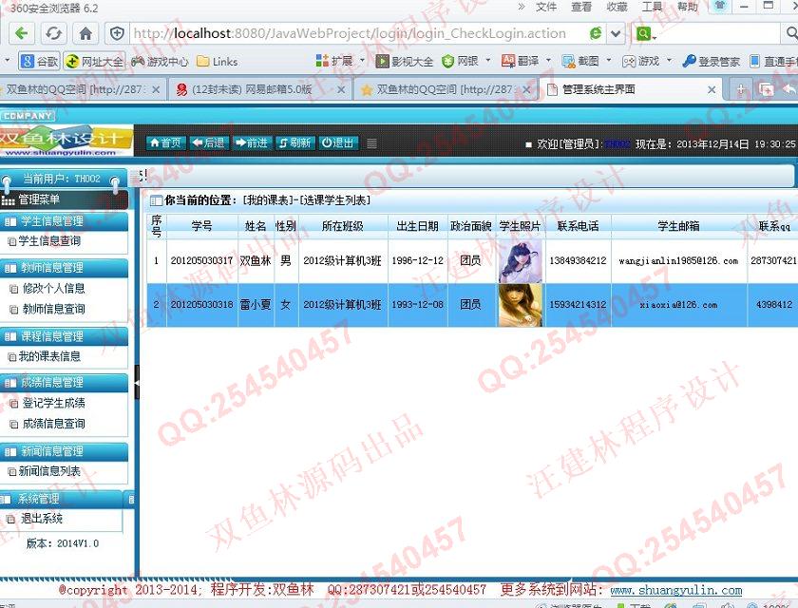Open the 工具 menu
This screenshot has height=608, width=798.
pyautogui.click(x=652, y=7)
